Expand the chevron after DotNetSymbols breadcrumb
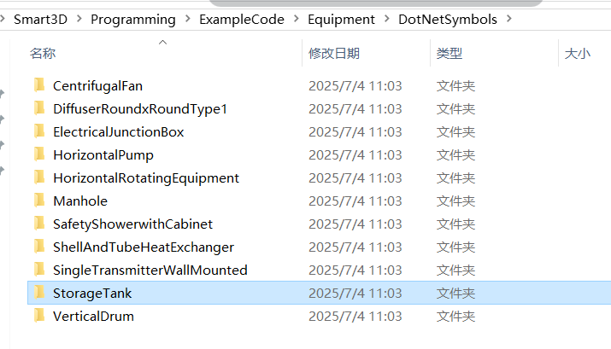 (509, 19)
